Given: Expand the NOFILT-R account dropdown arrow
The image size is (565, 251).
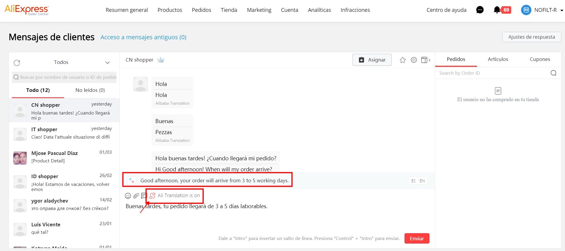Looking at the screenshot, I should point(561,10).
